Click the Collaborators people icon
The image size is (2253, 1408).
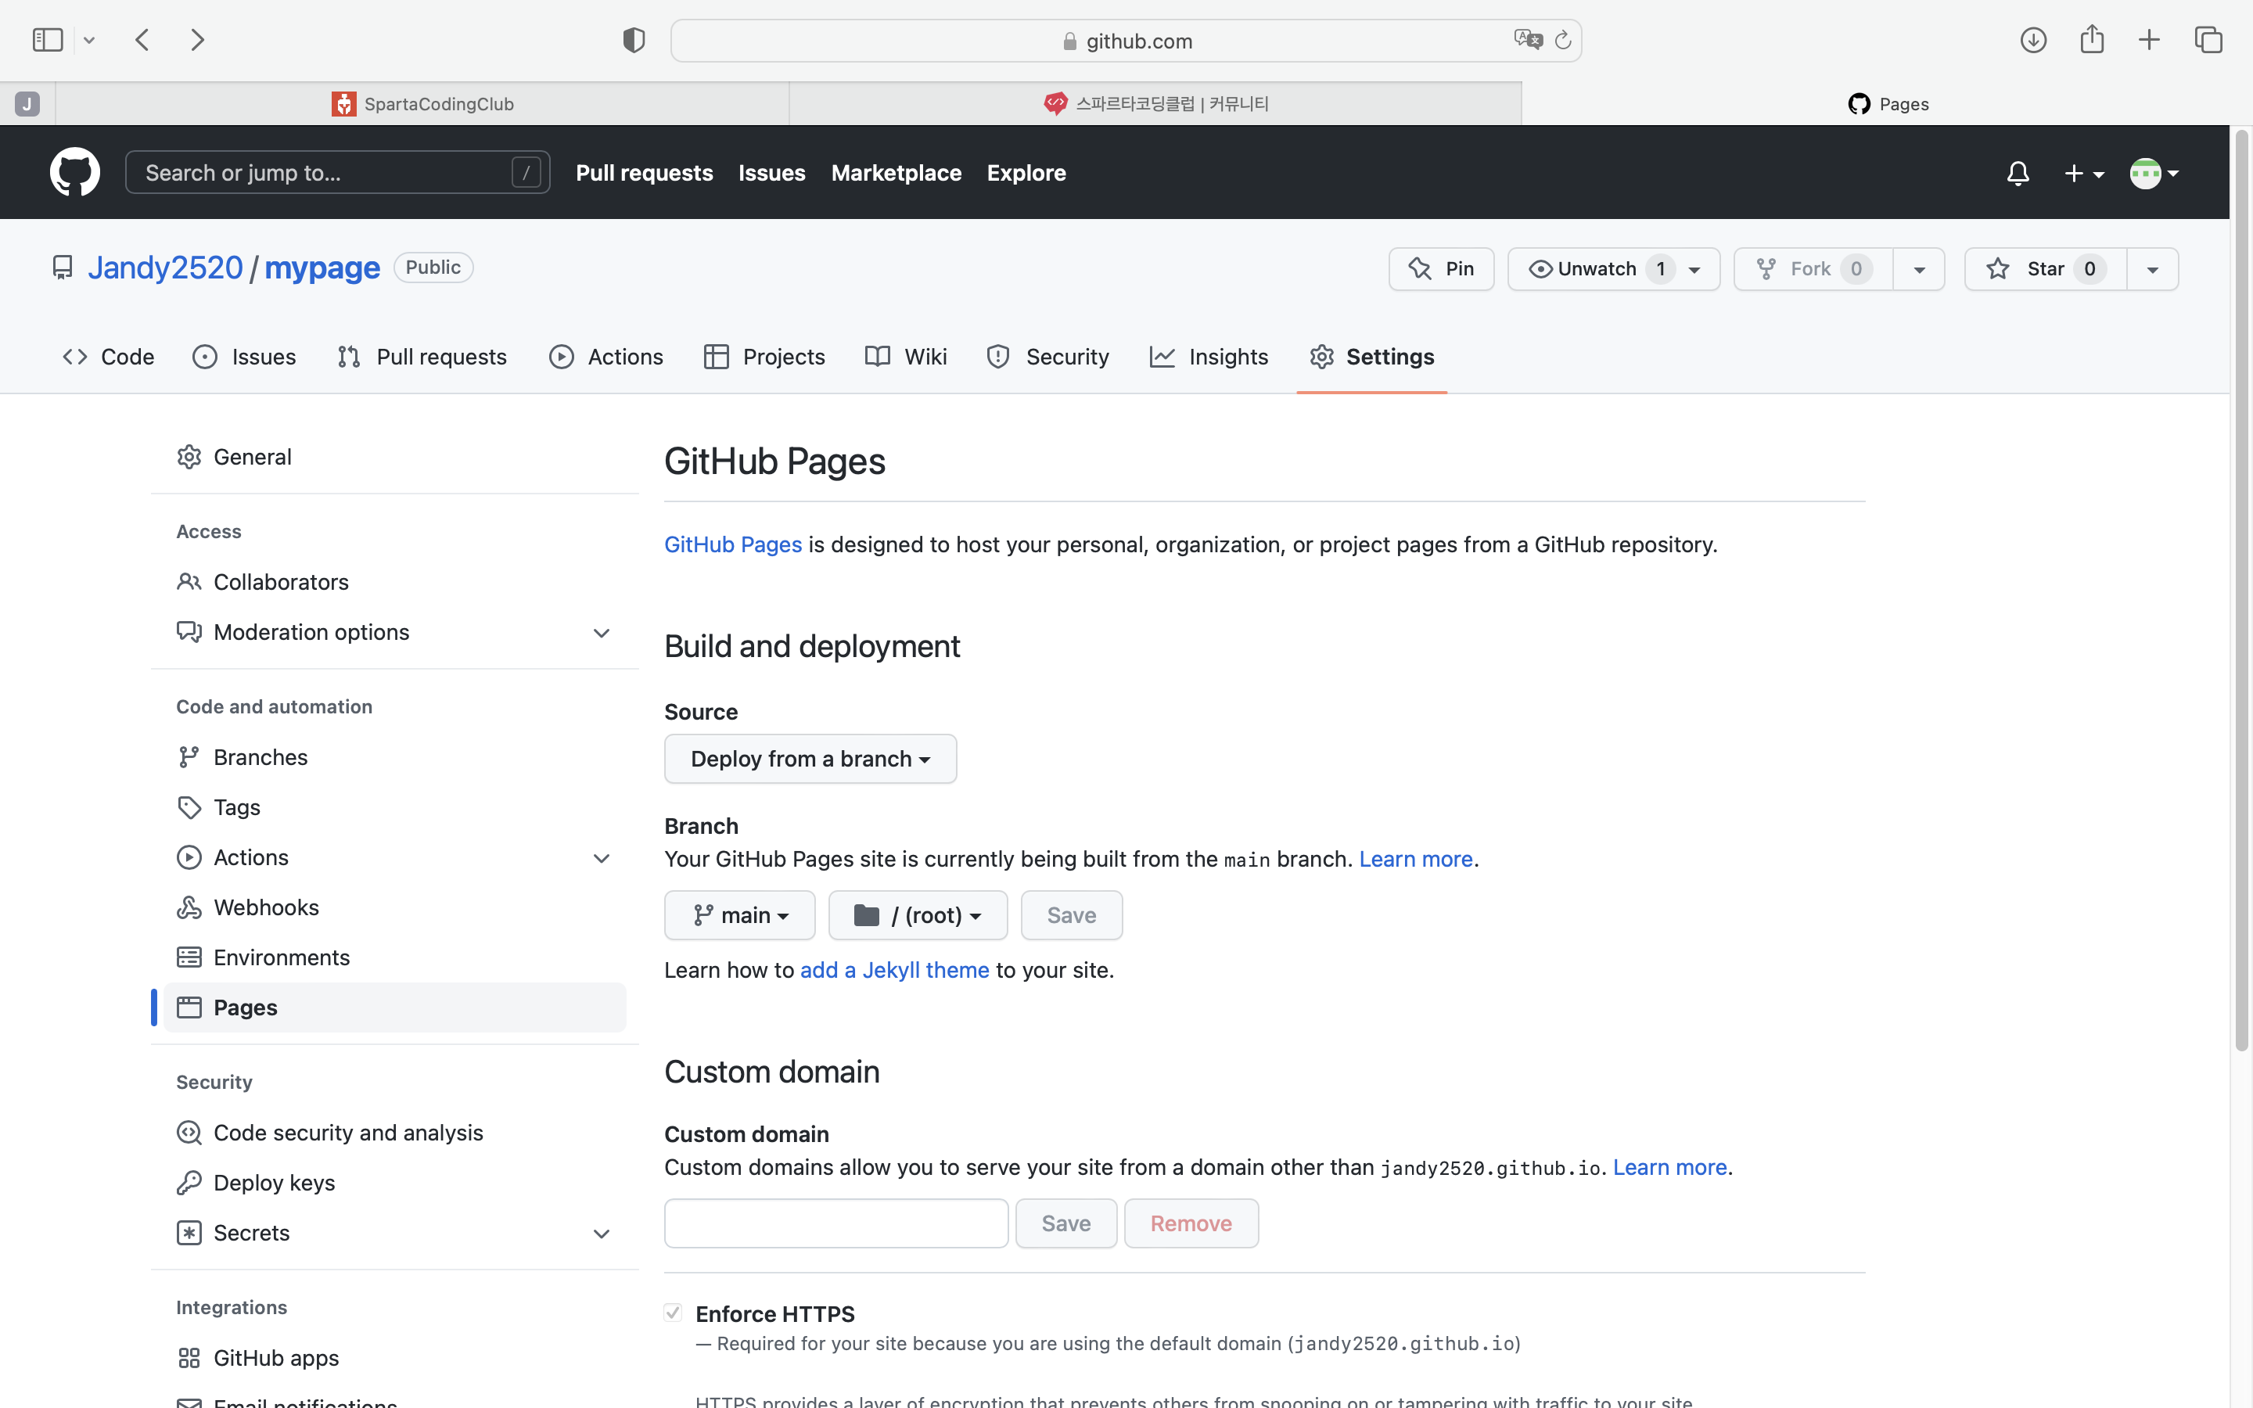(189, 582)
